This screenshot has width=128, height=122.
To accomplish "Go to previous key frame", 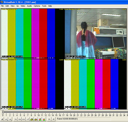I will coord(32,119).
